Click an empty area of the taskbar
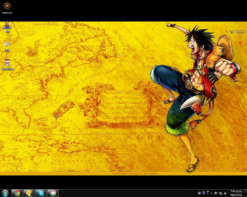 point(124,193)
